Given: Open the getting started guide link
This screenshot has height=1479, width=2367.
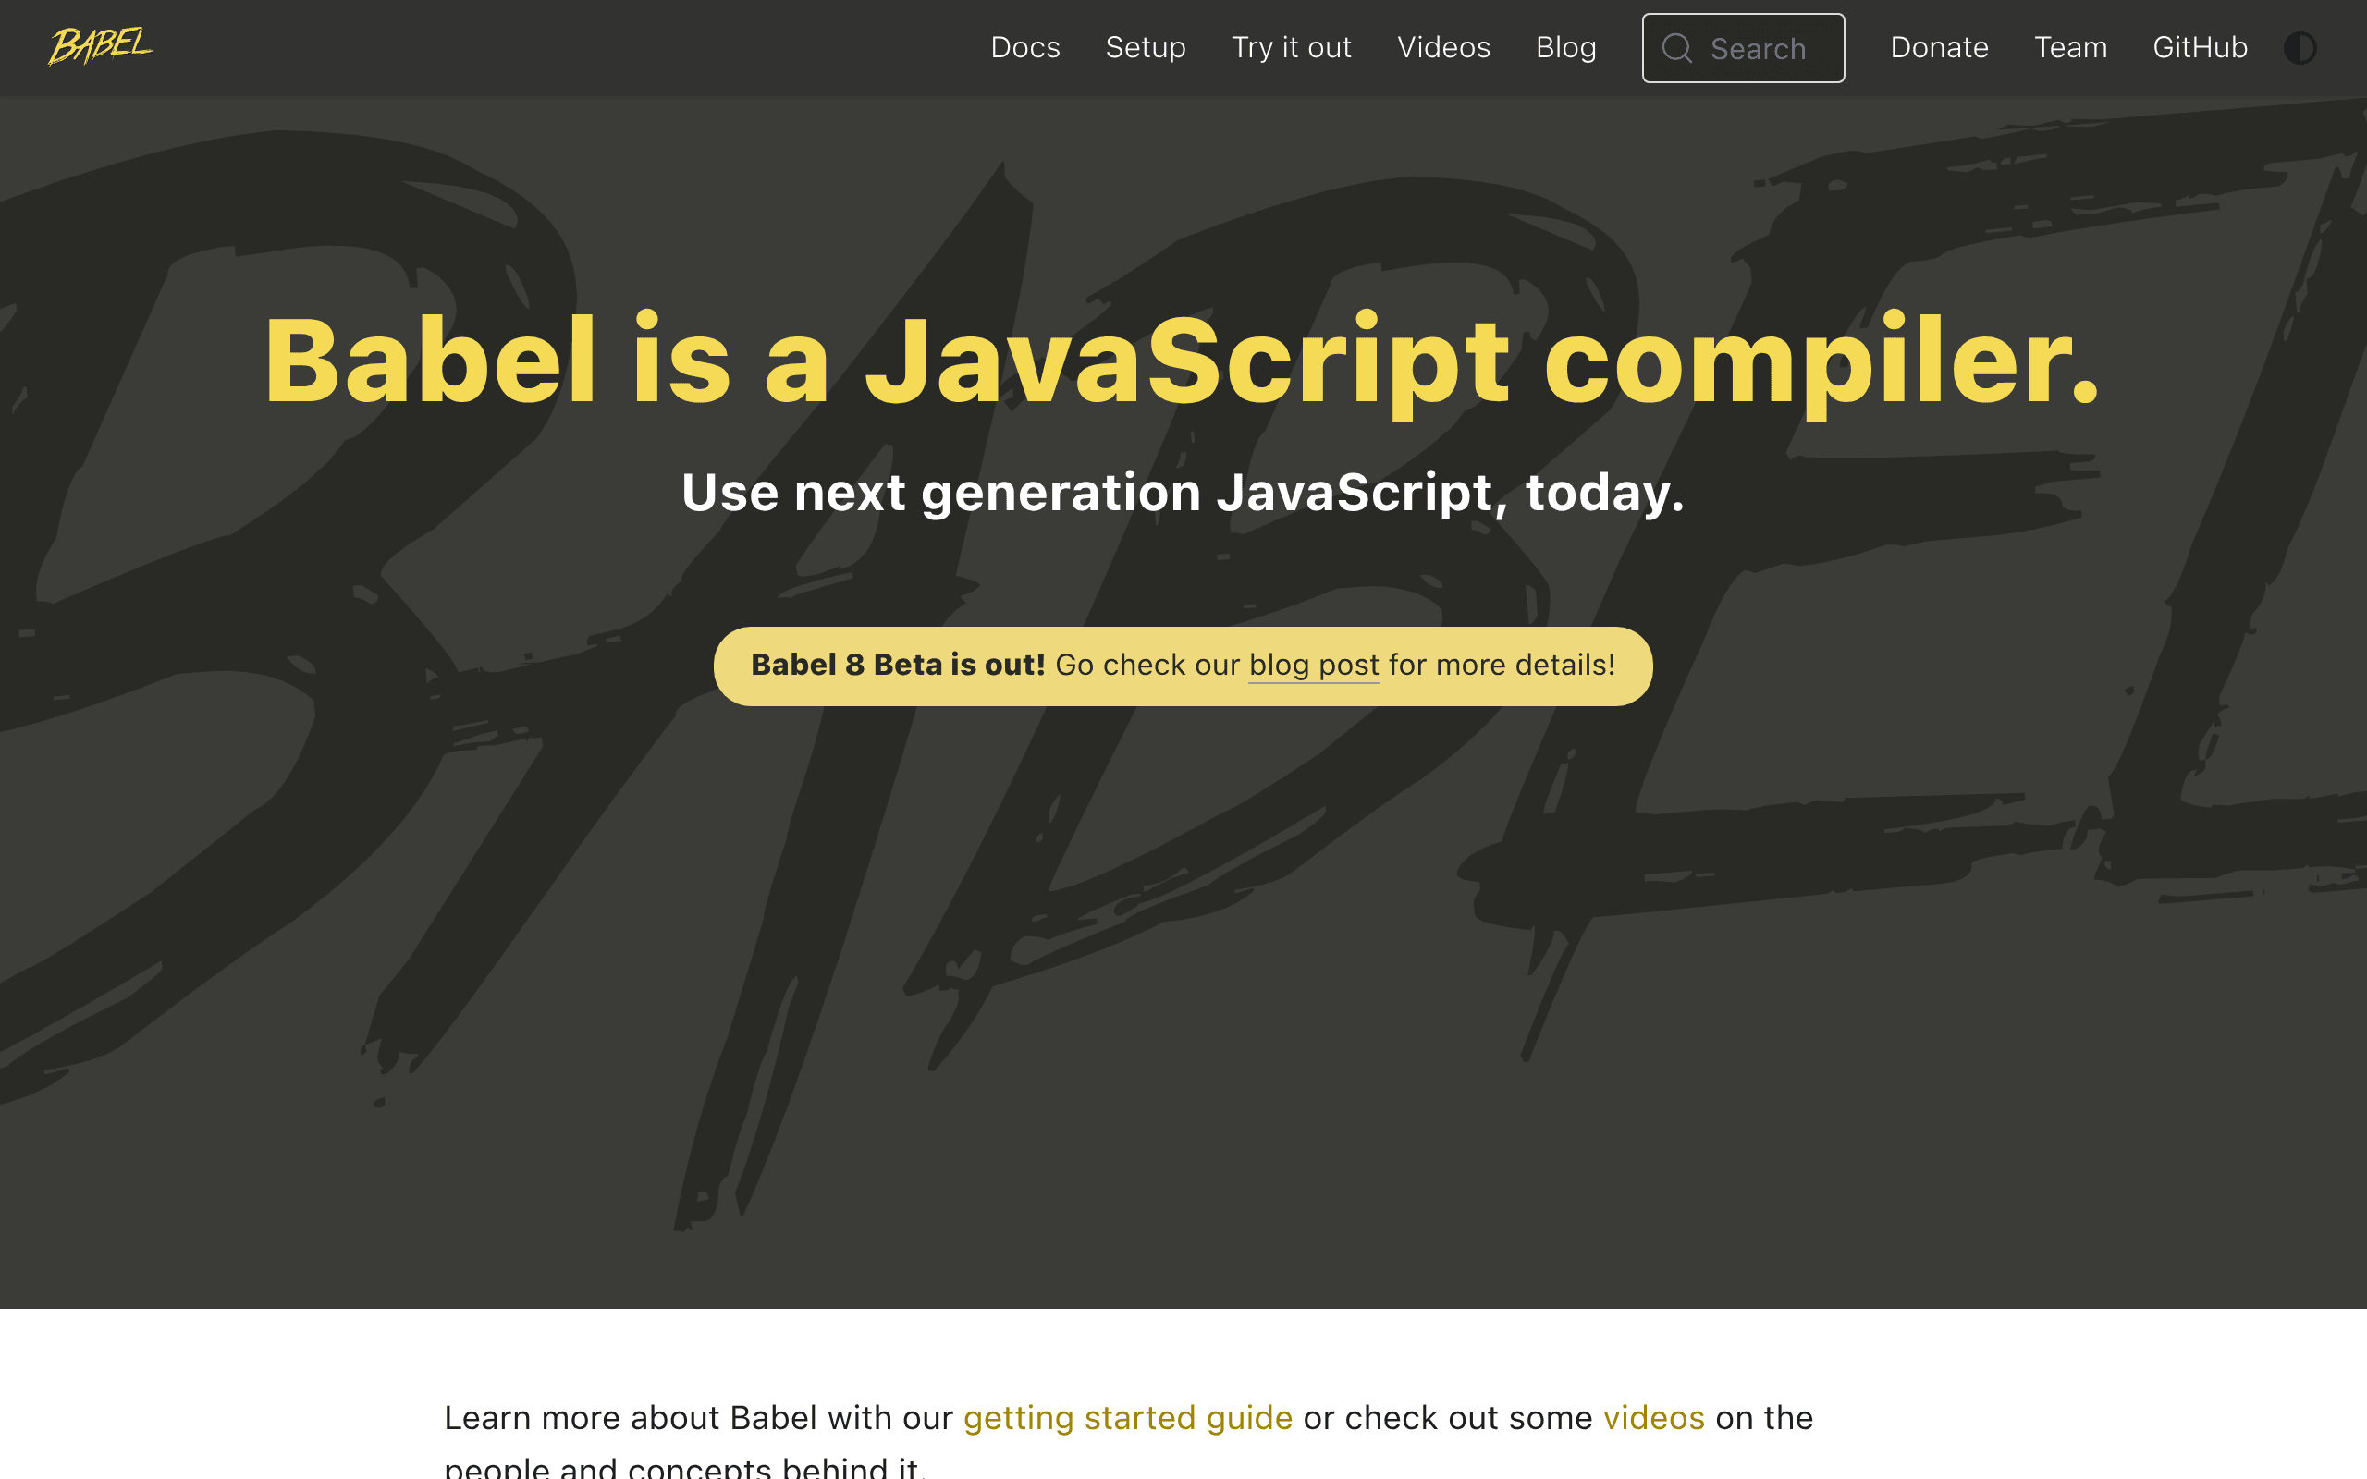Looking at the screenshot, I should point(1128,1417).
